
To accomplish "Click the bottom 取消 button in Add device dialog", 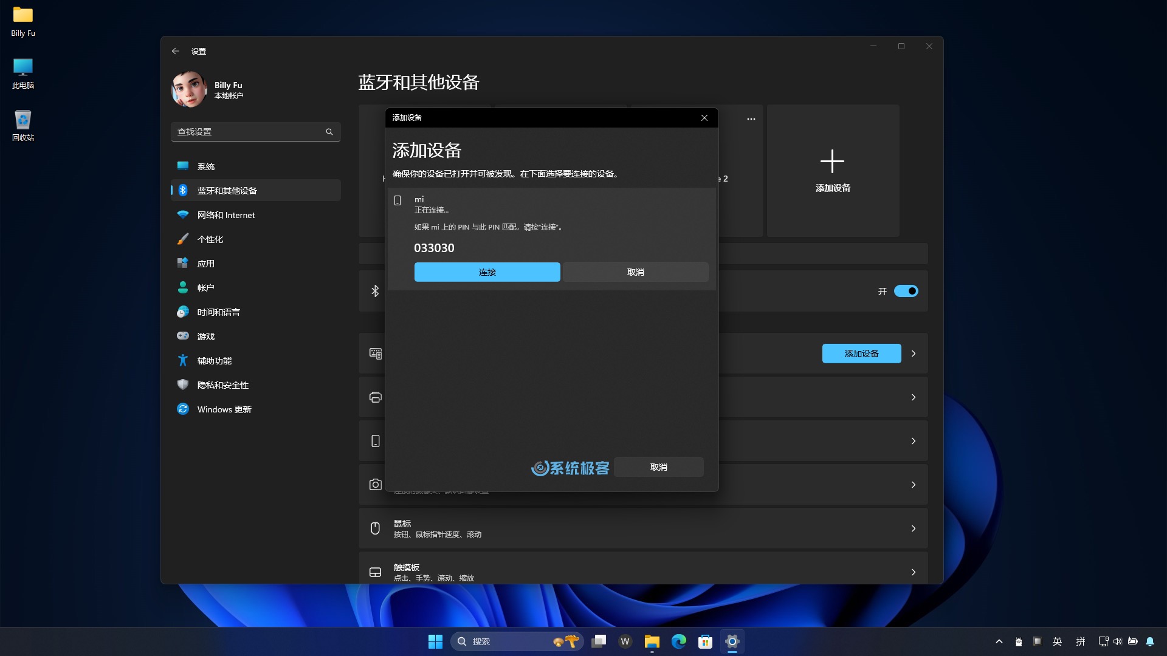I will click(x=658, y=467).
